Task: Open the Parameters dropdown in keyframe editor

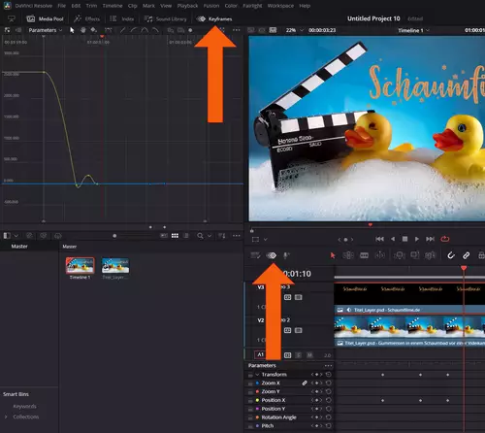Action: 46,30
